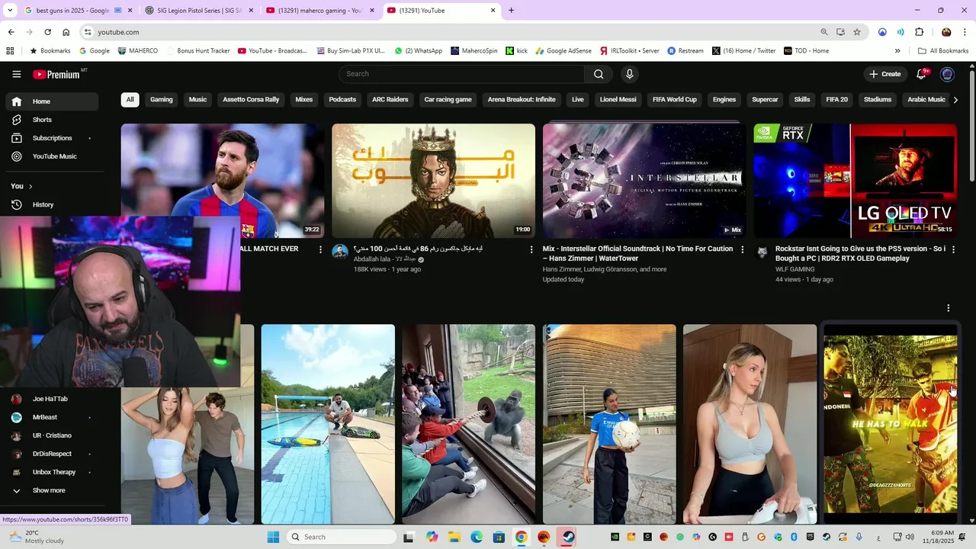Click the YouTube search input field
This screenshot has height=549, width=976.
tap(461, 74)
